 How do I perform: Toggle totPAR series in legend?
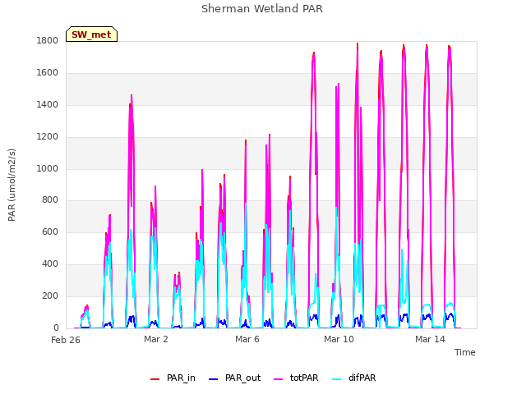coord(296,378)
